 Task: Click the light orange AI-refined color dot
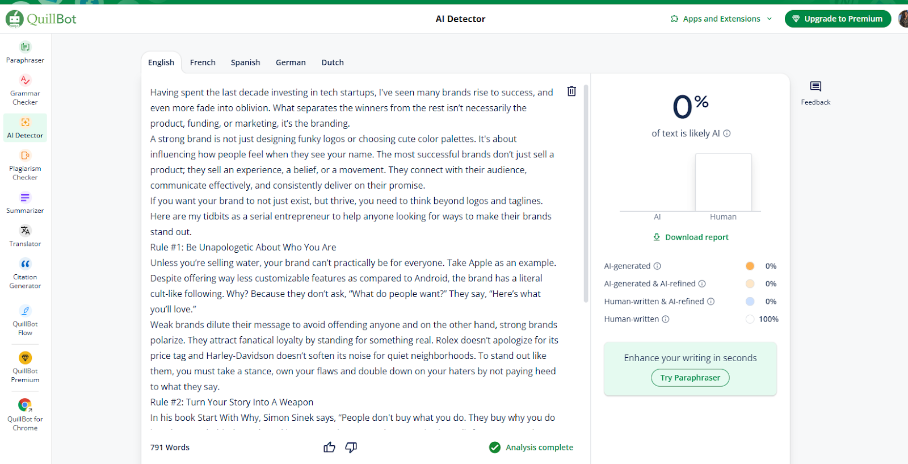click(x=750, y=284)
